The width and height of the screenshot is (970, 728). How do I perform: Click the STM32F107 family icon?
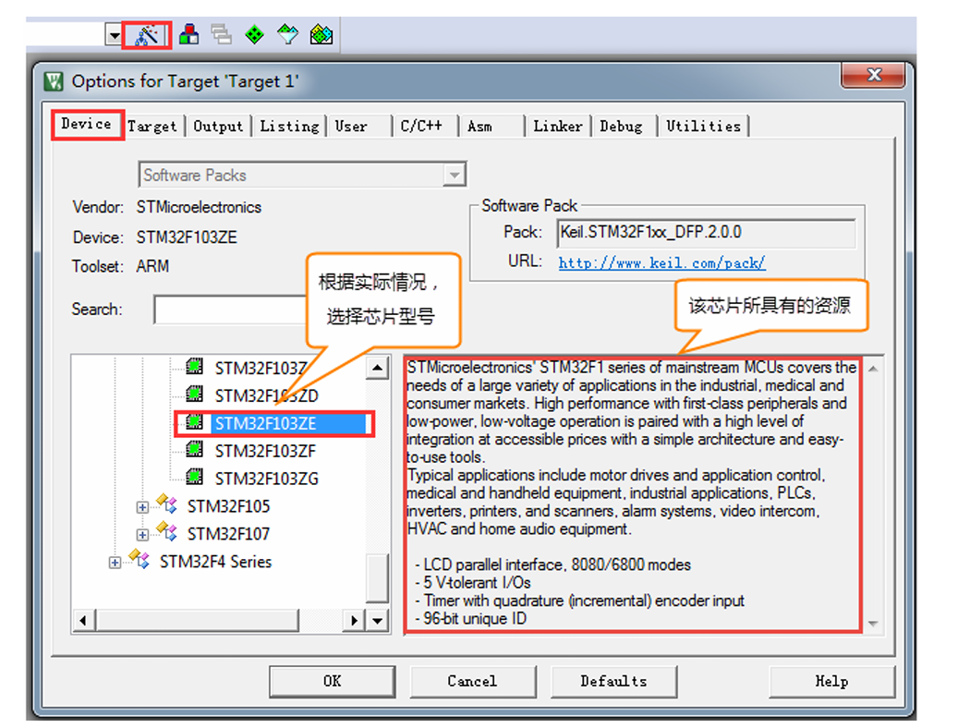point(167,530)
